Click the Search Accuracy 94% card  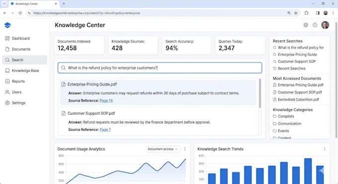[187, 45]
